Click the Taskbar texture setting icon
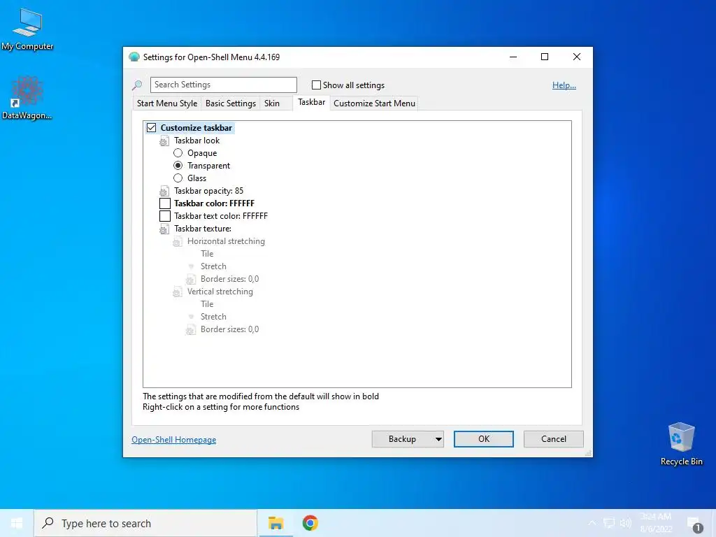 coord(164,229)
